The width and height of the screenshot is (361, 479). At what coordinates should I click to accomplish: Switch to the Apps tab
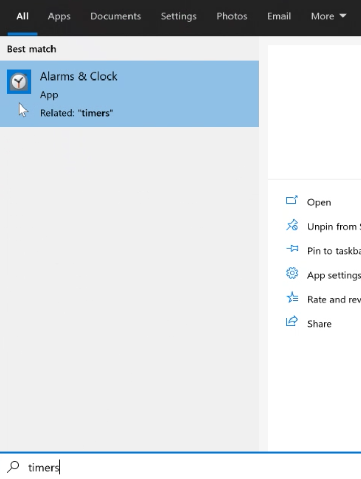pyautogui.click(x=59, y=16)
